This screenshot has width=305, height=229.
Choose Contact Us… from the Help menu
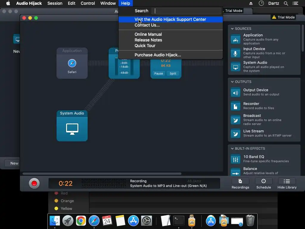pos(171,25)
